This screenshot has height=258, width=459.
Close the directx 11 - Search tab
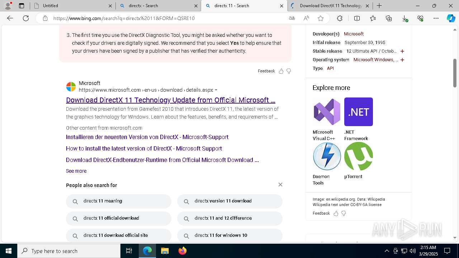[281, 6]
